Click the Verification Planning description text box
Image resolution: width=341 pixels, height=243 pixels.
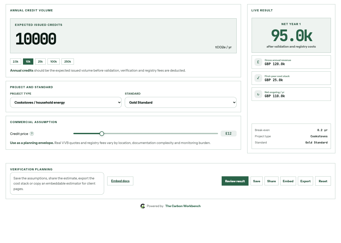(x=57, y=183)
